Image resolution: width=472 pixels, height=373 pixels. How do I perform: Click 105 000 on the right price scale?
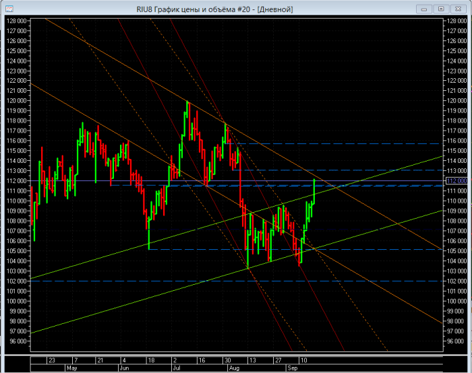click(457, 251)
